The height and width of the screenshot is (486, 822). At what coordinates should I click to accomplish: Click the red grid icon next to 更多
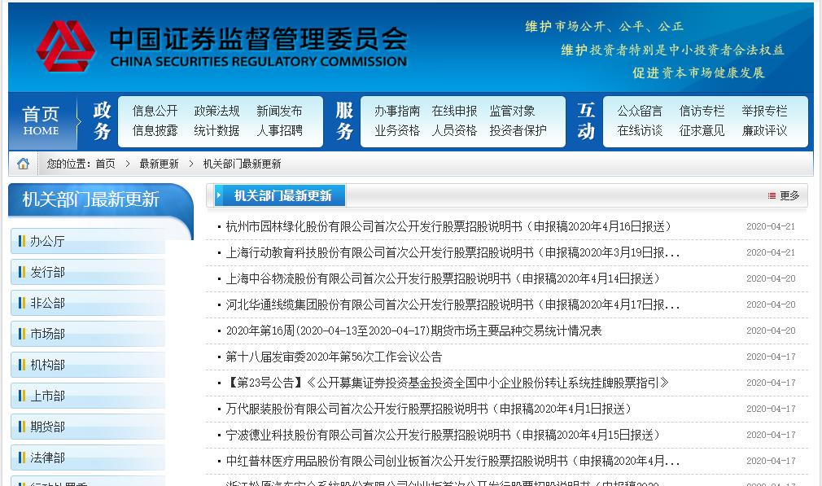coord(772,195)
